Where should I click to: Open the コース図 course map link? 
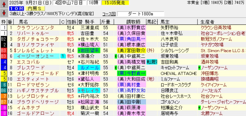click(109, 14)
